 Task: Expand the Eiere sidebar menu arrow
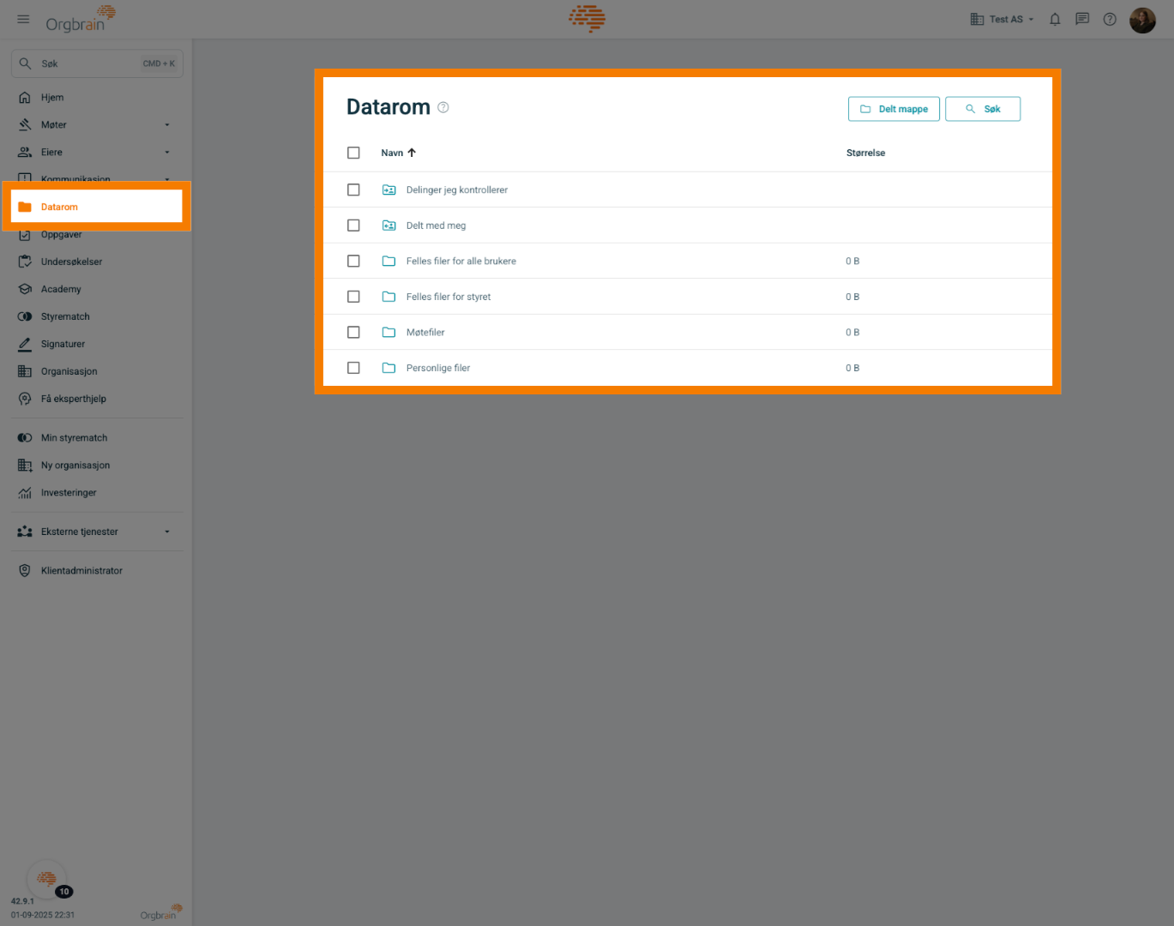[167, 153]
